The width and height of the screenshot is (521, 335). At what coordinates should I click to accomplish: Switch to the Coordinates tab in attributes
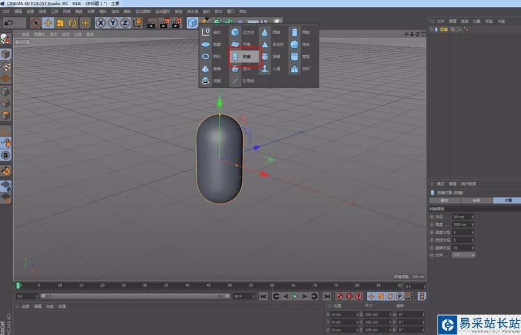(x=476, y=200)
